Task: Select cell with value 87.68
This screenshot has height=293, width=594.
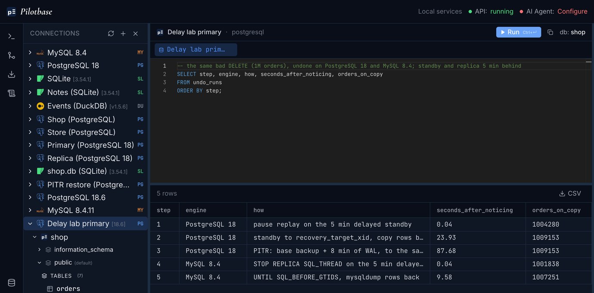Action: pyautogui.click(x=478, y=251)
